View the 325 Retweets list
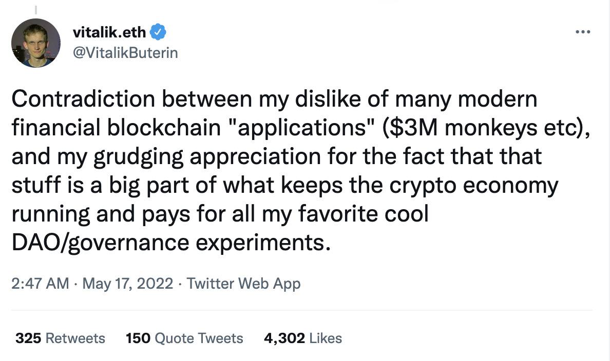 (x=60, y=338)
